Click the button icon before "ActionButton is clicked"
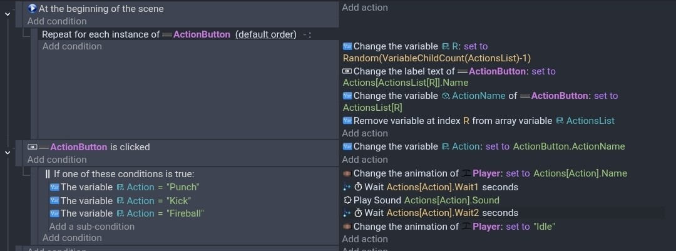The height and width of the screenshot is (251, 676). (33, 147)
